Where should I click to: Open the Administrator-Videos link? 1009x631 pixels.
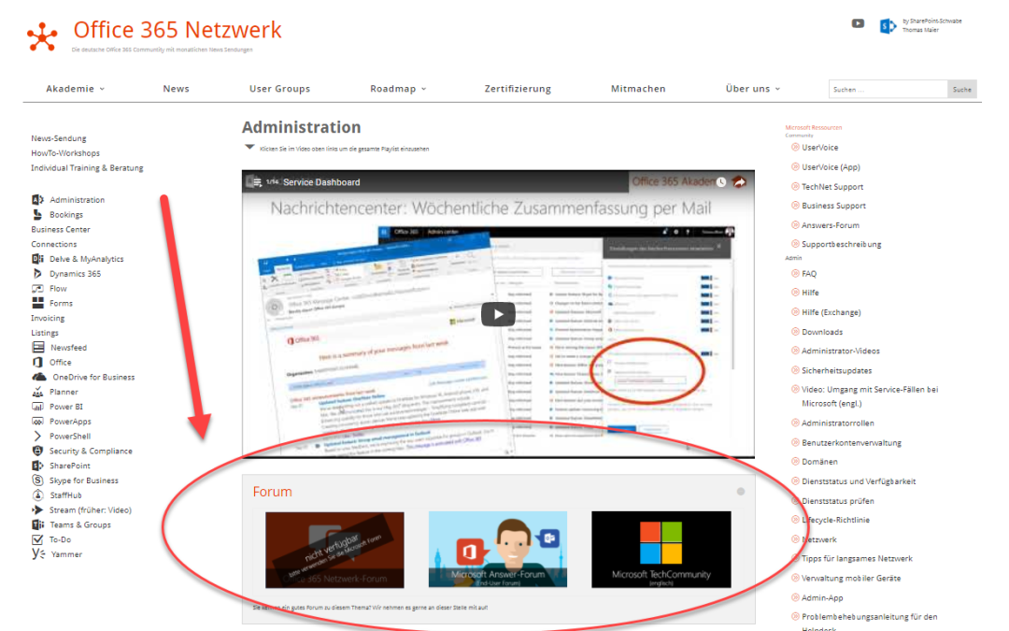(841, 351)
